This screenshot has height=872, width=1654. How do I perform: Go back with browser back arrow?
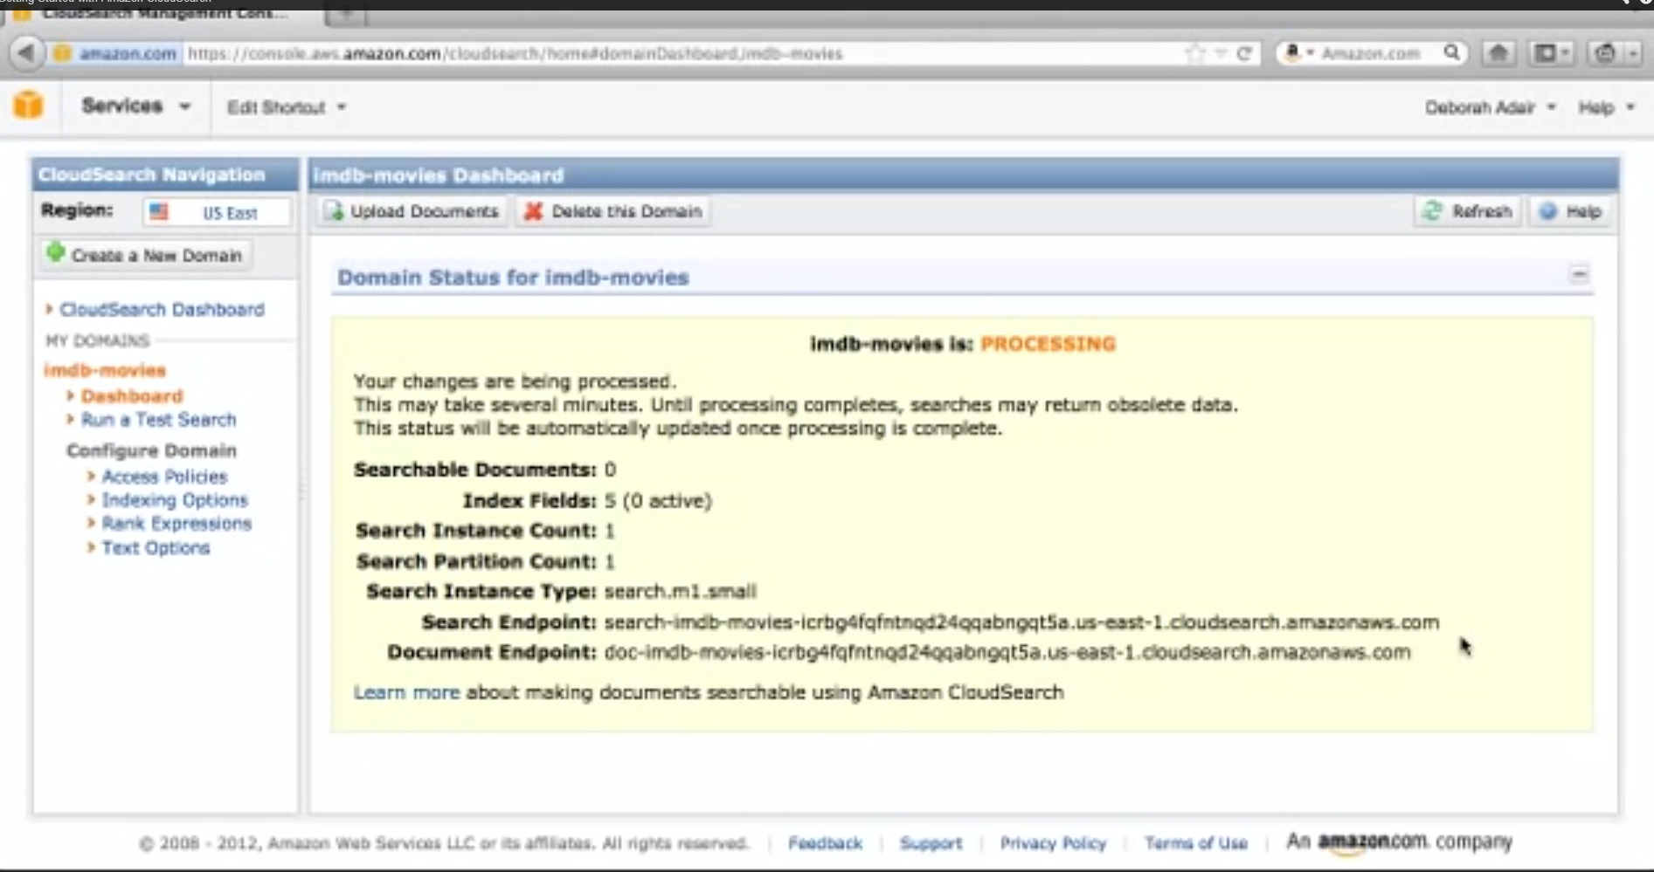[26, 53]
